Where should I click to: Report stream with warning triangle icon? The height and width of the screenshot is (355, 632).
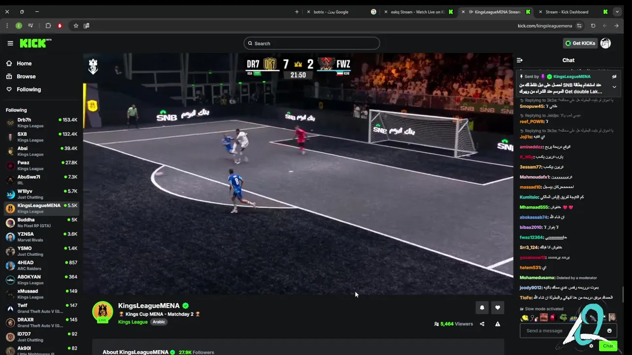(x=497, y=324)
